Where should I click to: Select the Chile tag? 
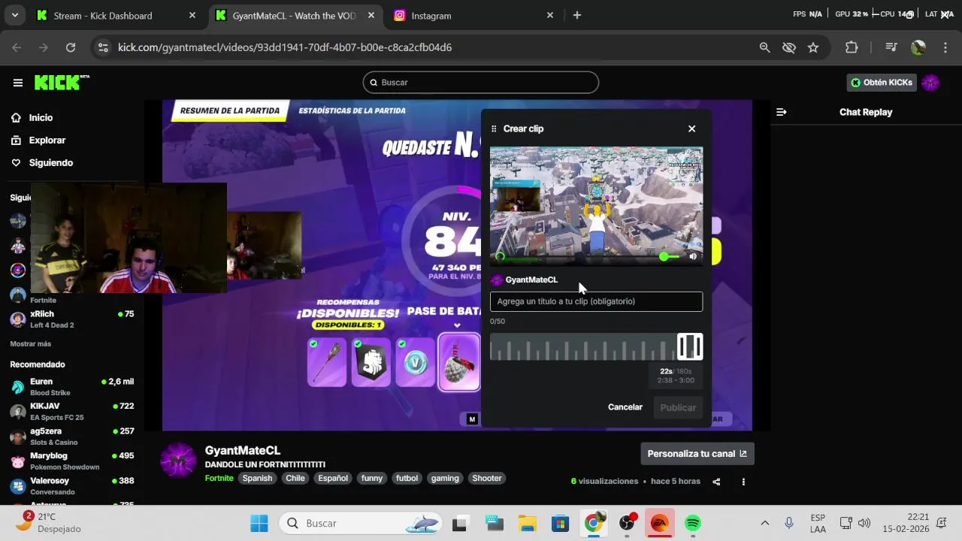click(x=295, y=479)
